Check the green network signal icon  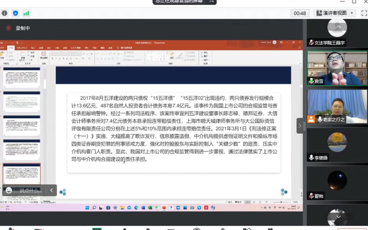[x=26, y=13]
